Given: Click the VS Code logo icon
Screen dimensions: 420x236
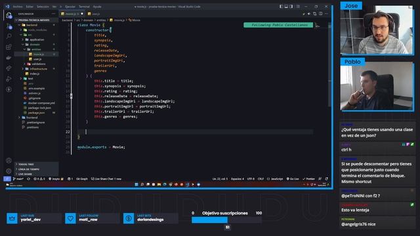Looking at the screenshot, I should 7,7.
